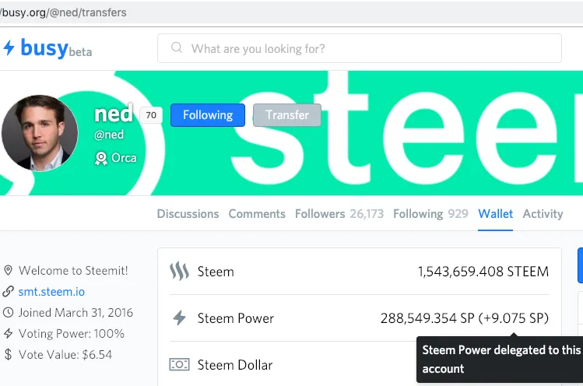The height and width of the screenshot is (386, 583).
Task: Open the busy beta home link
Action: [48, 48]
